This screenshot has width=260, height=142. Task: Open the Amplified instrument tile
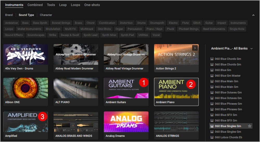(x=25, y=125)
